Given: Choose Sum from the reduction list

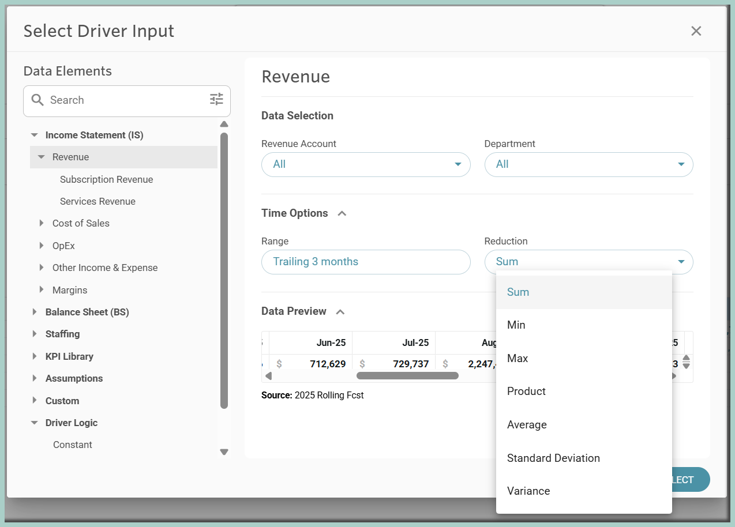Looking at the screenshot, I should click(584, 292).
